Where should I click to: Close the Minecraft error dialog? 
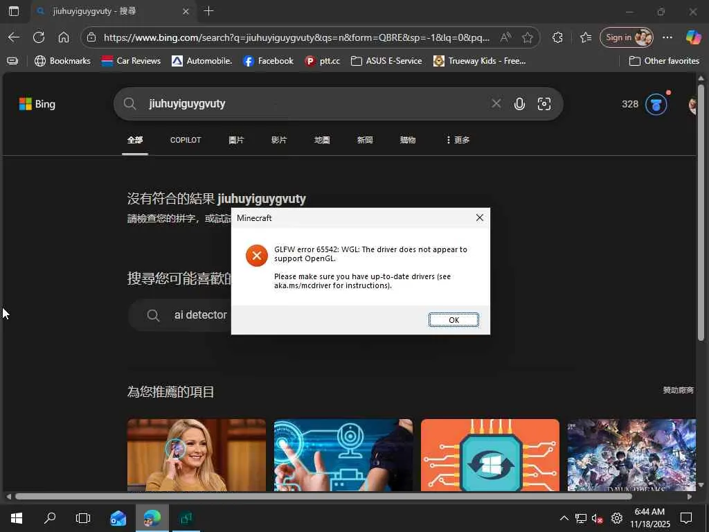click(480, 218)
